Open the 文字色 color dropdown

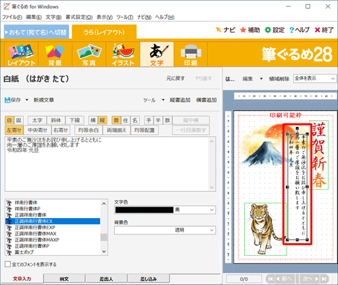[x=212, y=210]
